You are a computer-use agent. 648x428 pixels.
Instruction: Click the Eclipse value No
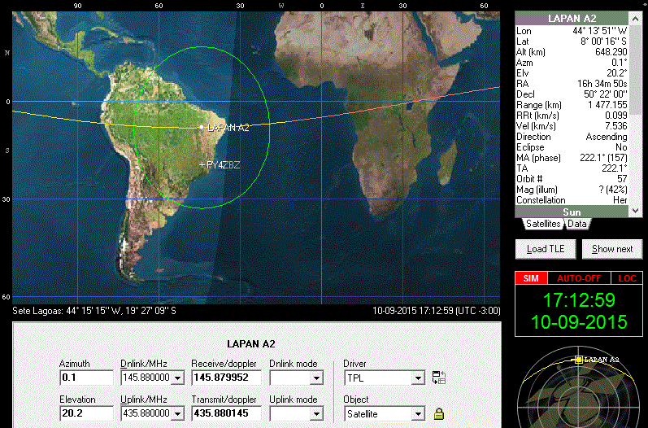[x=621, y=147]
